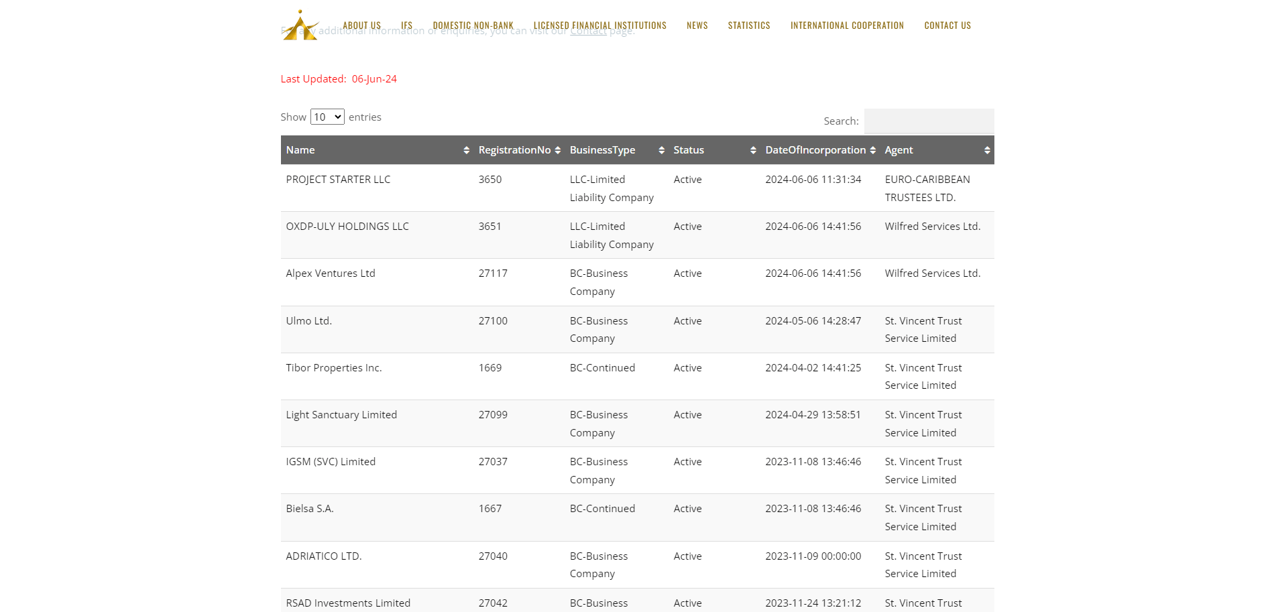Sort by DateOfIncorporation column arrows
This screenshot has width=1272, height=612.
(872, 150)
